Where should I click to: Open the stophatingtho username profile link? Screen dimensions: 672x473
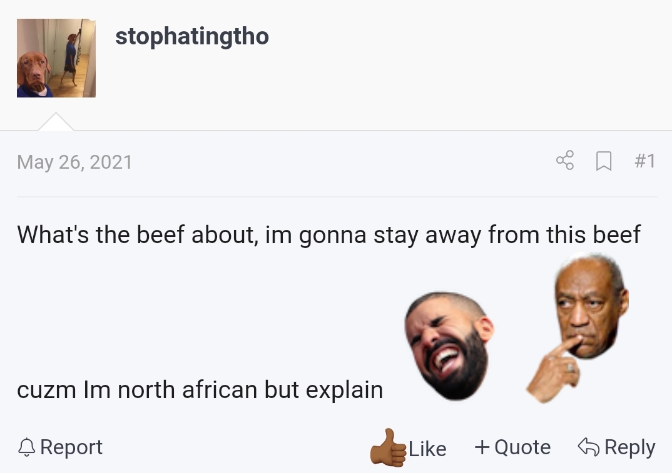coord(192,37)
